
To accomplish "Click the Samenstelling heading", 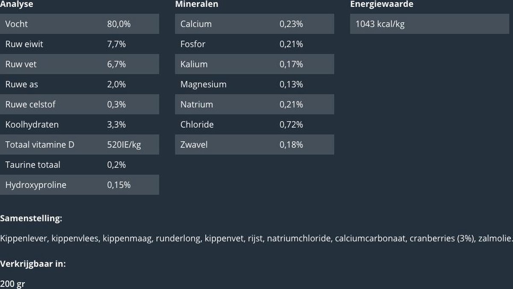I will tap(31, 219).
